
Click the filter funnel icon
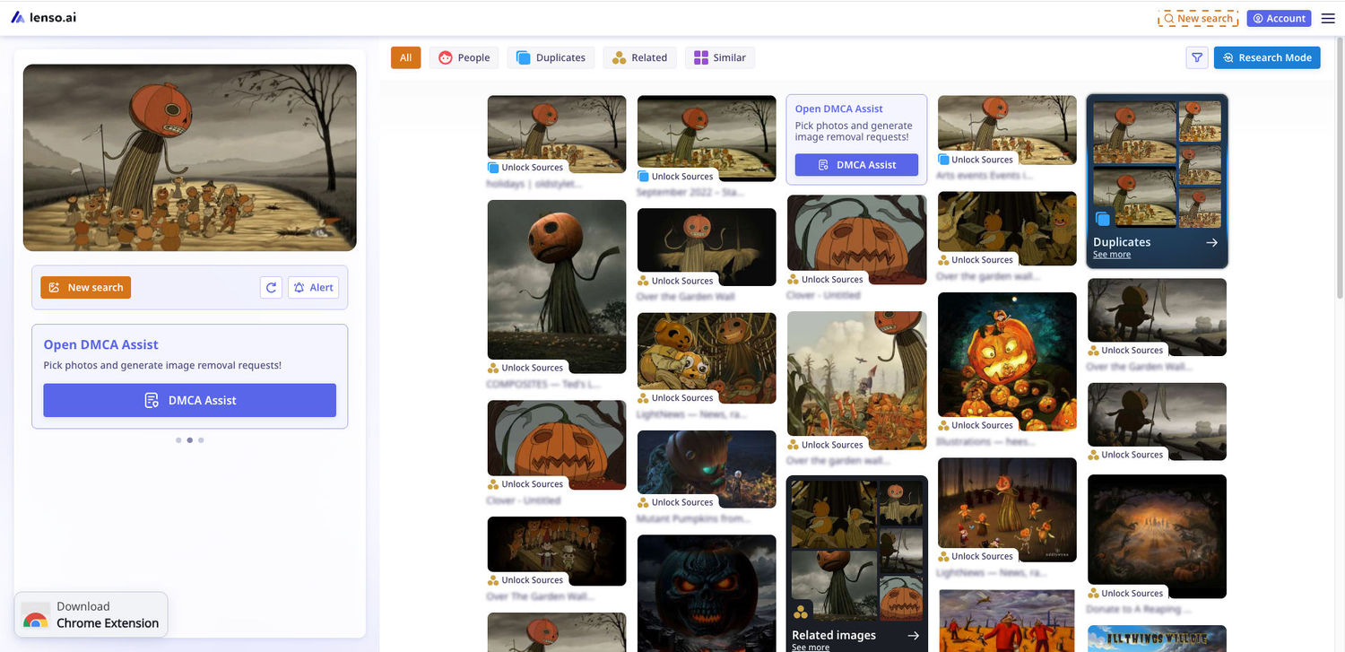pyautogui.click(x=1197, y=57)
